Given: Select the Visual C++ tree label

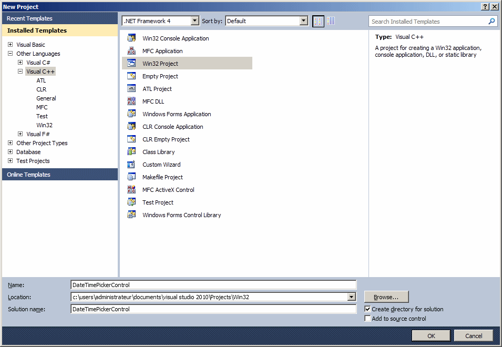Looking at the screenshot, I should click(40, 72).
